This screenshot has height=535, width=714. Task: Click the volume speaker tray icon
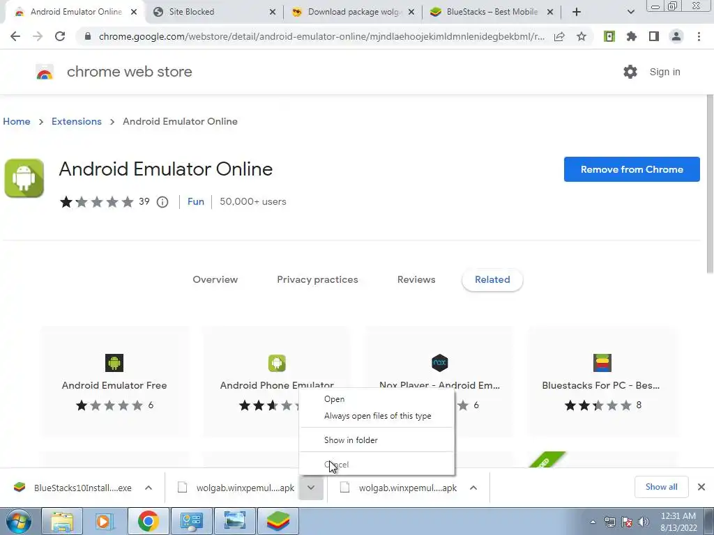tap(644, 522)
